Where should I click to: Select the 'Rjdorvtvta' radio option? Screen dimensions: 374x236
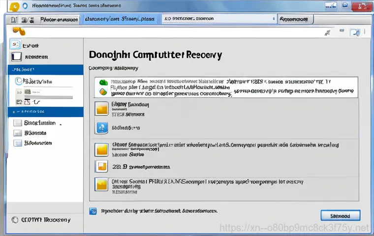(18, 81)
